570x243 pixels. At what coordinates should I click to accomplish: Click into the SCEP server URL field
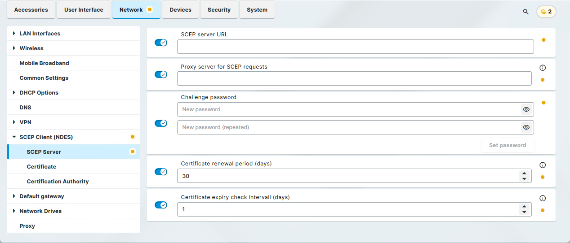pos(355,47)
